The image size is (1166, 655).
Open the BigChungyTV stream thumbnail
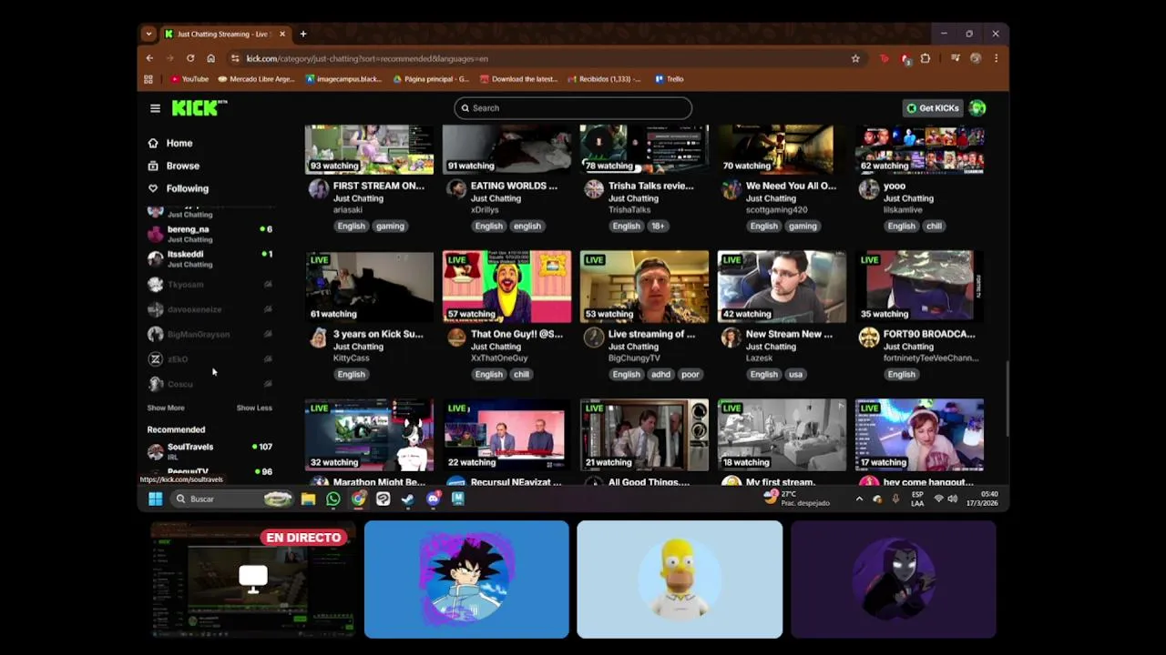[x=644, y=287]
